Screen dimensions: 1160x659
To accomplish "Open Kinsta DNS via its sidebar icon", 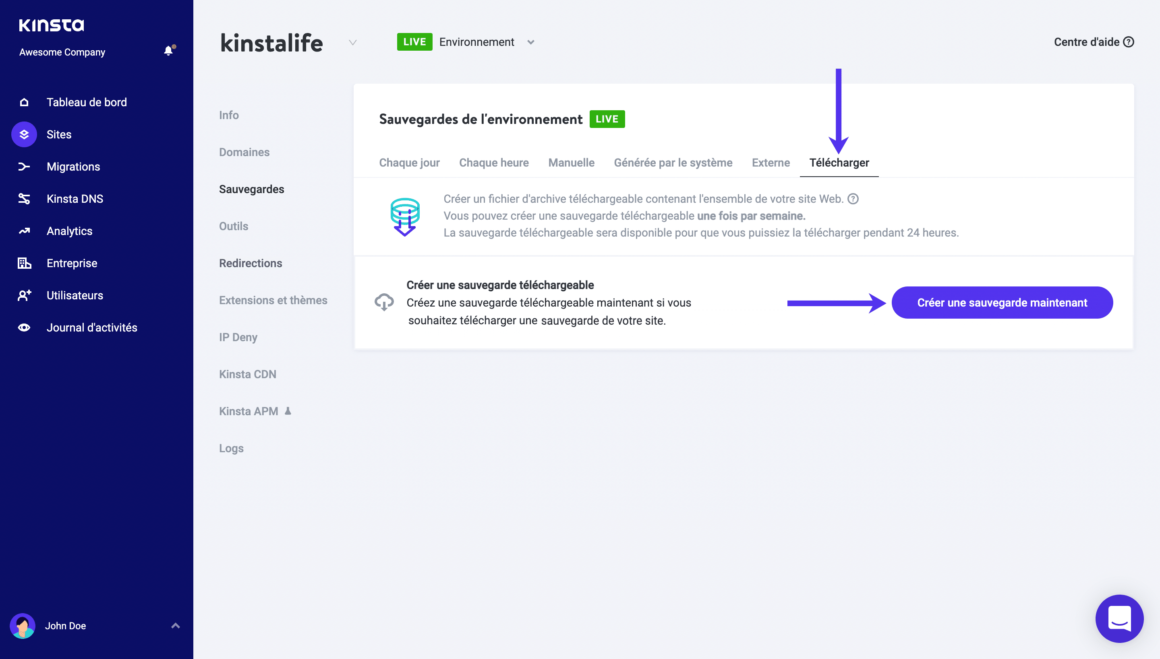I will pos(24,199).
